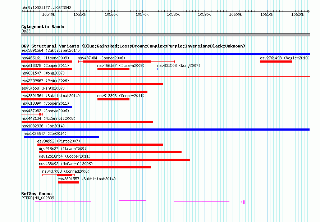Click the red bar under dgv916n27
The width and height of the screenshot is (320, 222).
[x=110, y=152]
